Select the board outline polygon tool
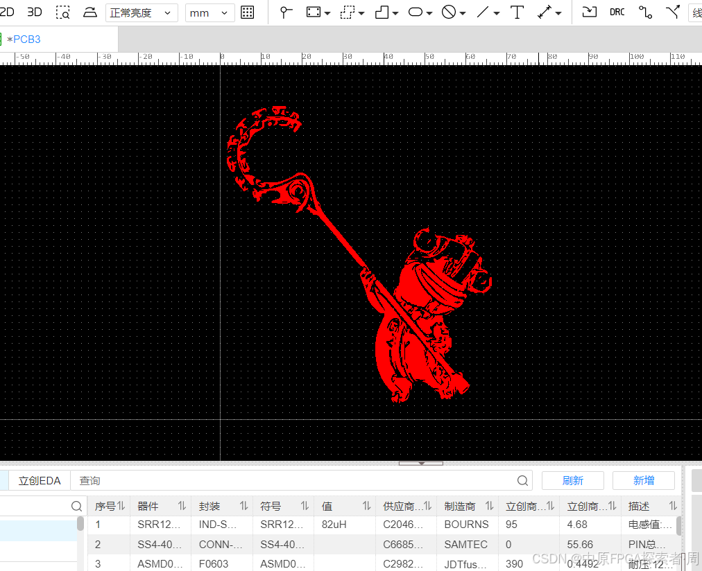The image size is (702, 571). point(382,12)
